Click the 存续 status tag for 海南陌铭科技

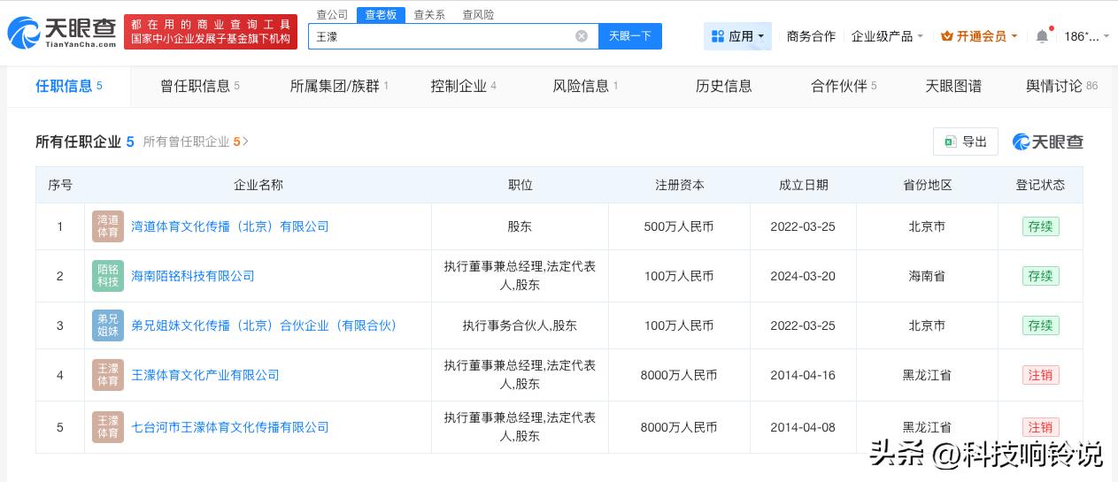(1040, 276)
